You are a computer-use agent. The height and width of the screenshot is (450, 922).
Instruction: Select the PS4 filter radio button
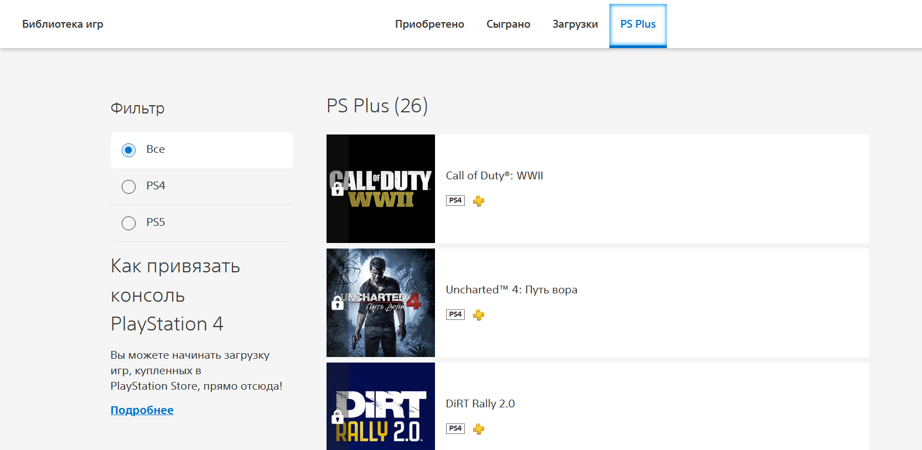[128, 187]
